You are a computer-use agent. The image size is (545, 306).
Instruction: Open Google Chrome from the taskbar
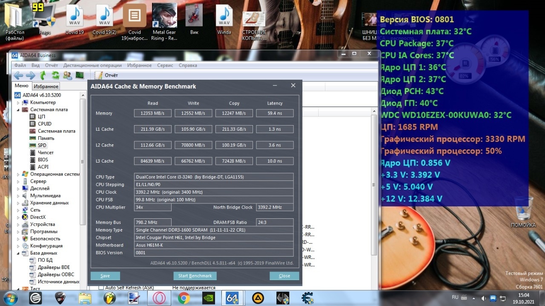[184, 298]
